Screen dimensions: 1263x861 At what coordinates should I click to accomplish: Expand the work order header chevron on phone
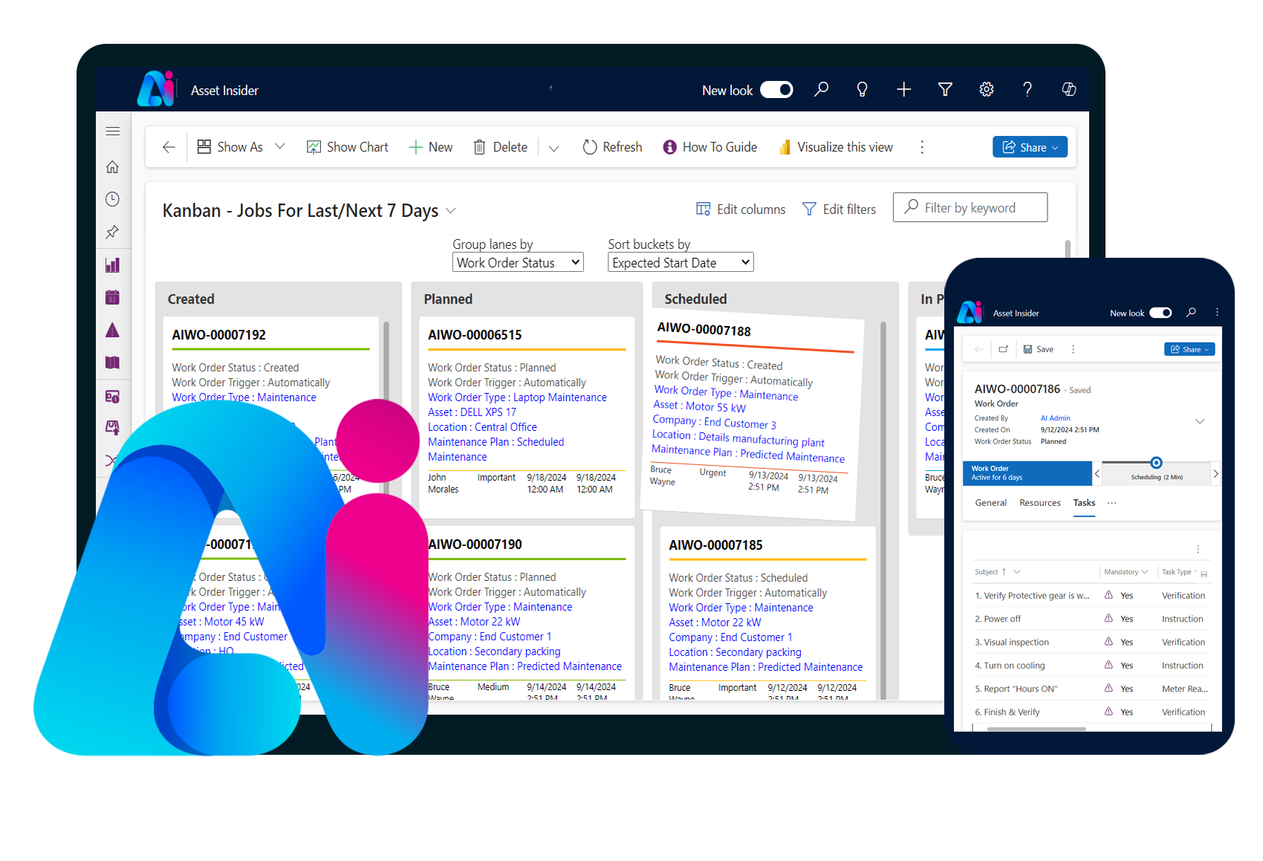(x=1199, y=421)
